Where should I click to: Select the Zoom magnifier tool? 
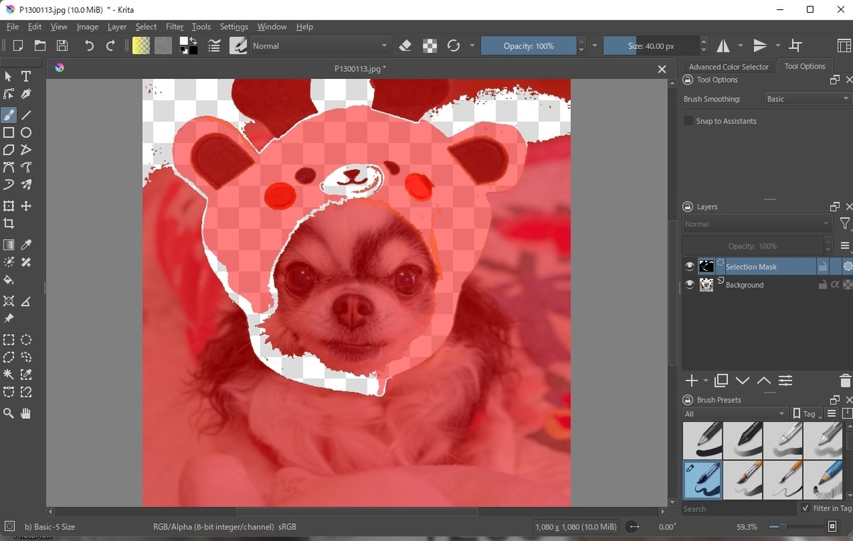9,413
